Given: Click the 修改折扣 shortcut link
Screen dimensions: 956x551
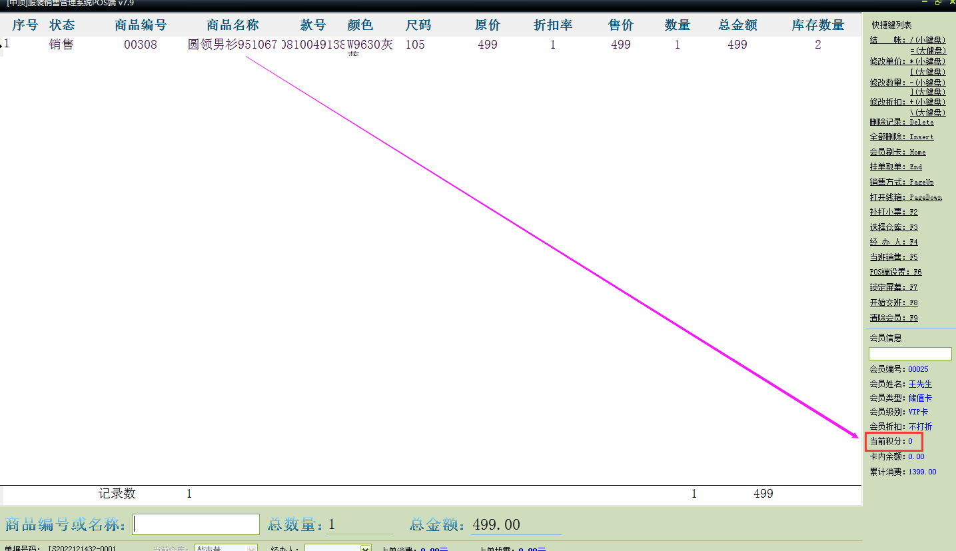Looking at the screenshot, I should click(907, 102).
